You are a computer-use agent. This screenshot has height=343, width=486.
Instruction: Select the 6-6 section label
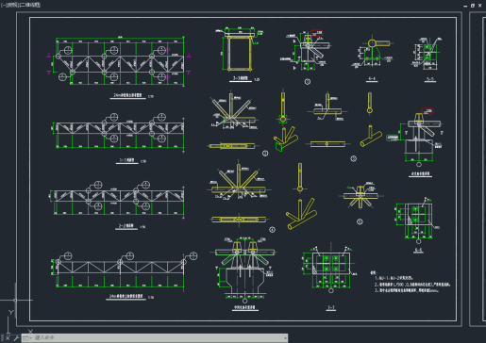(x=418, y=251)
